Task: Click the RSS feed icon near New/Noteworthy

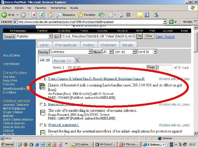Action: [x=28, y=88]
